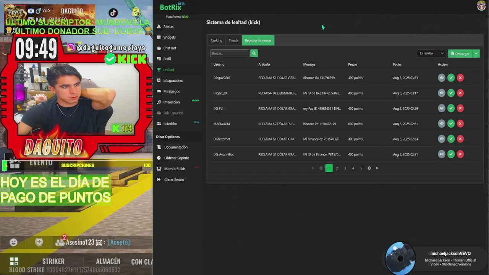Open Perfil card icon in sidebar

click(159, 59)
